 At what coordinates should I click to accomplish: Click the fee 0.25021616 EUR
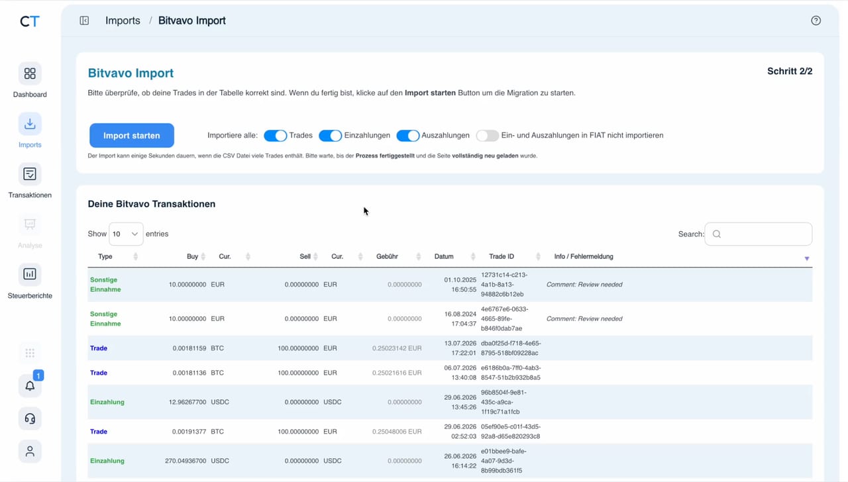point(397,373)
